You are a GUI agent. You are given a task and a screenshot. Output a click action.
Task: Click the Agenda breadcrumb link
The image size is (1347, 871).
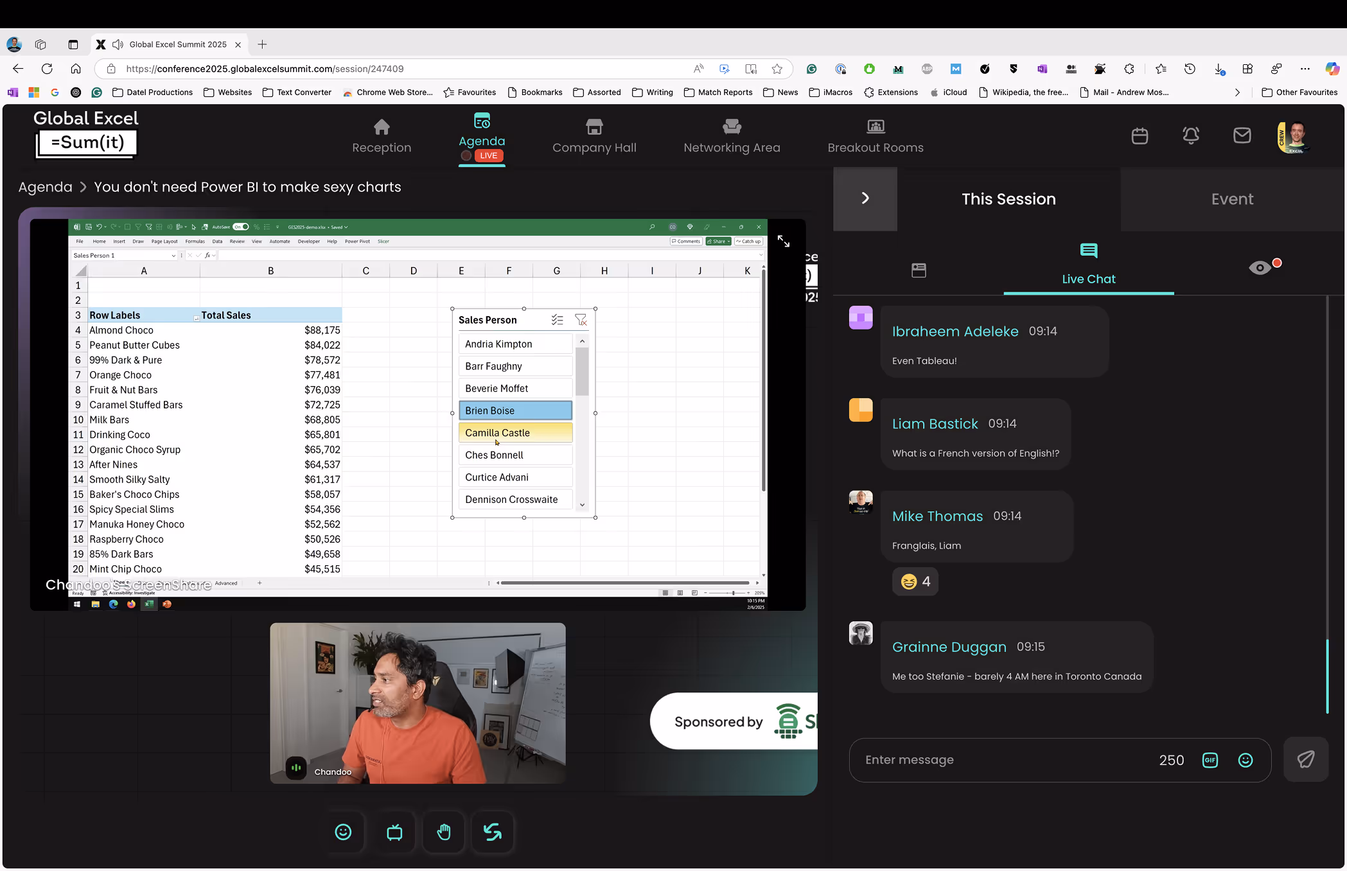45,187
